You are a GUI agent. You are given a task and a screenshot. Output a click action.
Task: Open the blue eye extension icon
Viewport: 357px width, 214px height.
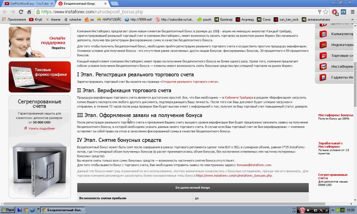[x=343, y=12]
